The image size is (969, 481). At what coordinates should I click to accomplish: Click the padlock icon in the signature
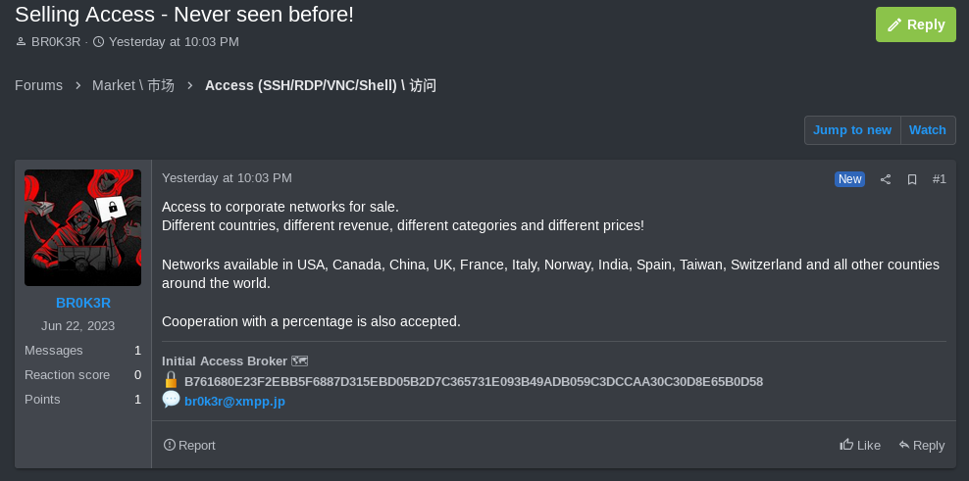coord(172,380)
